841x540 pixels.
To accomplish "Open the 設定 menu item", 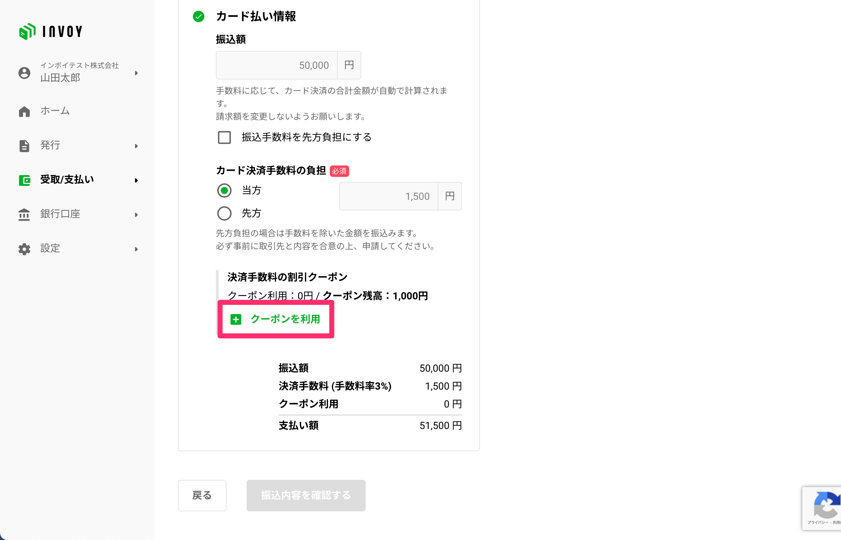I will coord(77,249).
